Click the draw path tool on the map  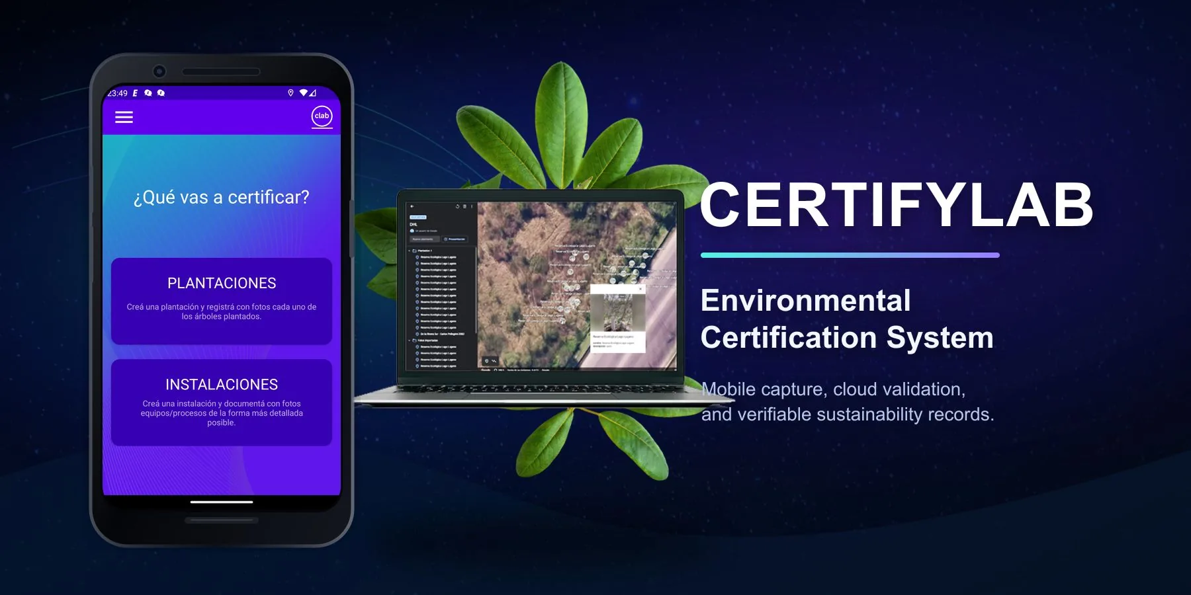[x=494, y=361]
